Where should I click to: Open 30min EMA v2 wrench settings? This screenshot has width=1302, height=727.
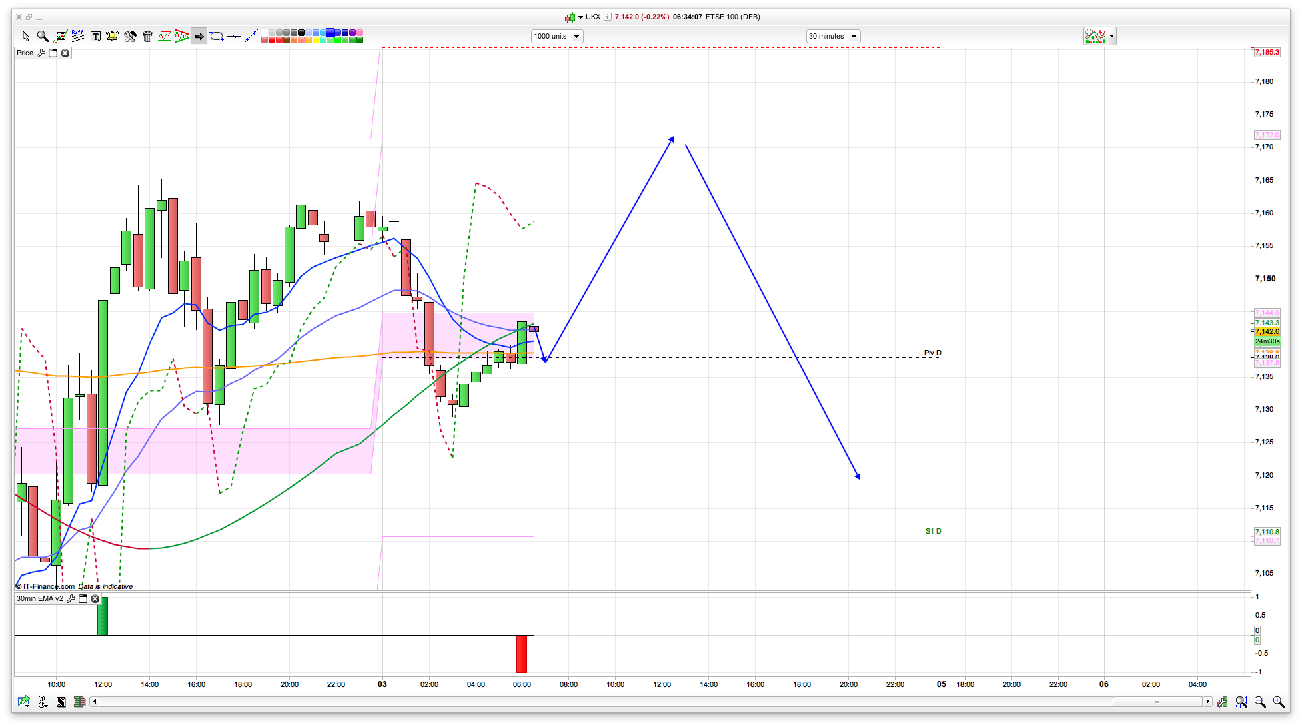(71, 598)
